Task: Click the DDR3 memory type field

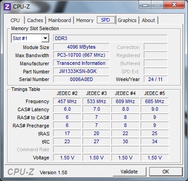Action: 110,38
